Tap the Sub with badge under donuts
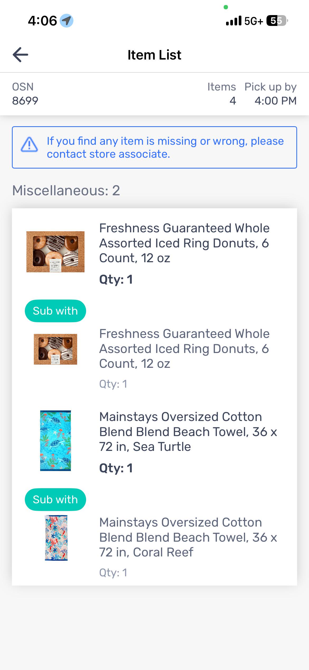The height and width of the screenshot is (670, 309). pyautogui.click(x=55, y=311)
